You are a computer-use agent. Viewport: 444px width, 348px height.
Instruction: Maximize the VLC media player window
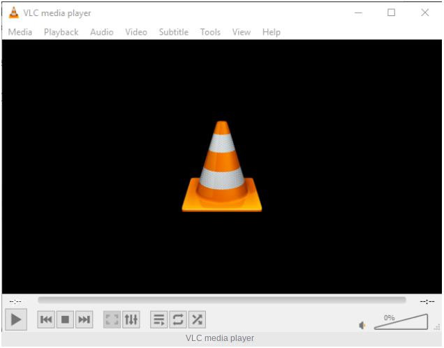pos(392,13)
